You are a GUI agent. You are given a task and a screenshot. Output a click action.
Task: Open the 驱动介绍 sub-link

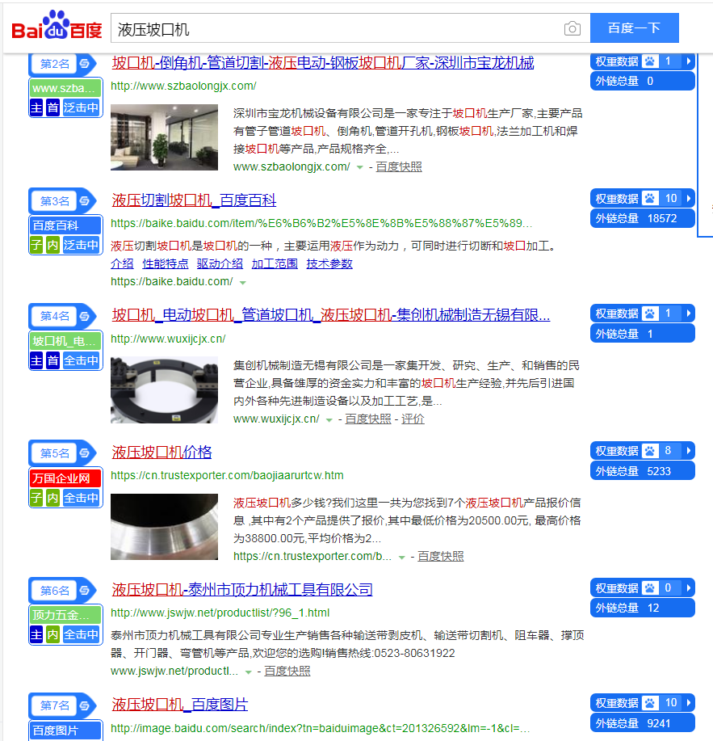[220, 263]
